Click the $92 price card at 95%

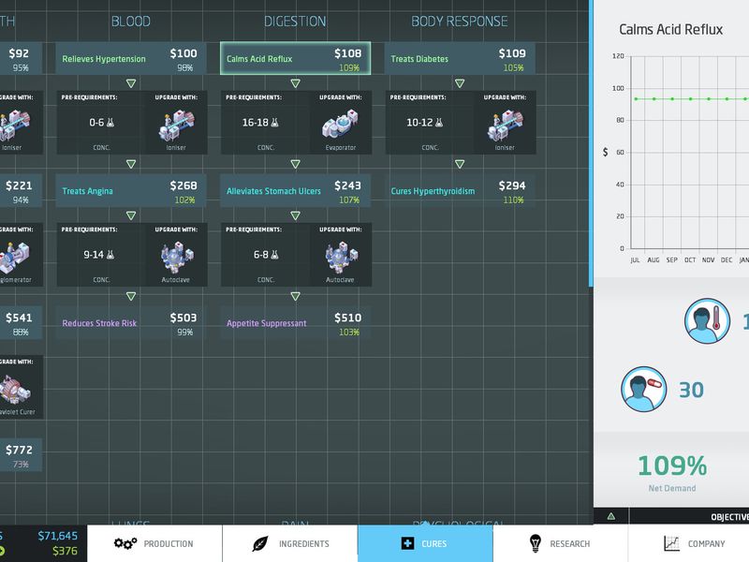[21, 58]
